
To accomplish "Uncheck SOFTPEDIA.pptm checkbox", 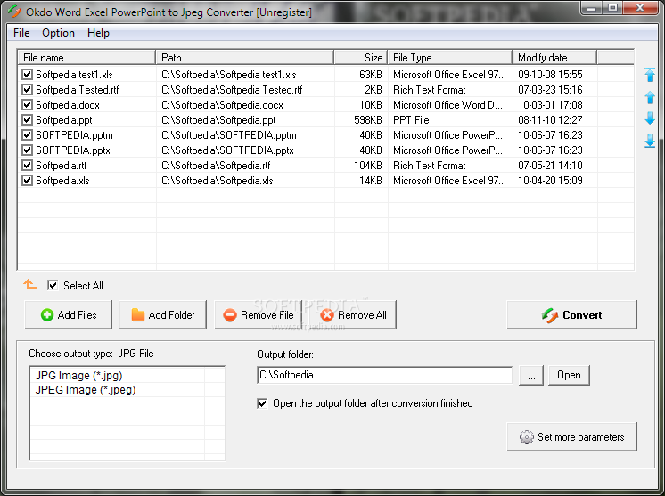I will [x=27, y=135].
